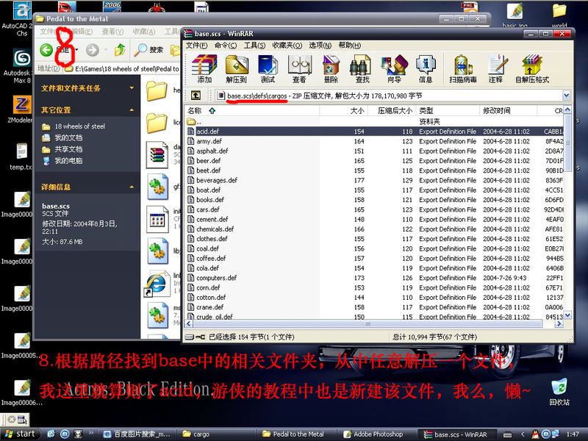Screen dimensions: 588x441
Task: Sort by 类型 column header
Action: click(x=448, y=111)
